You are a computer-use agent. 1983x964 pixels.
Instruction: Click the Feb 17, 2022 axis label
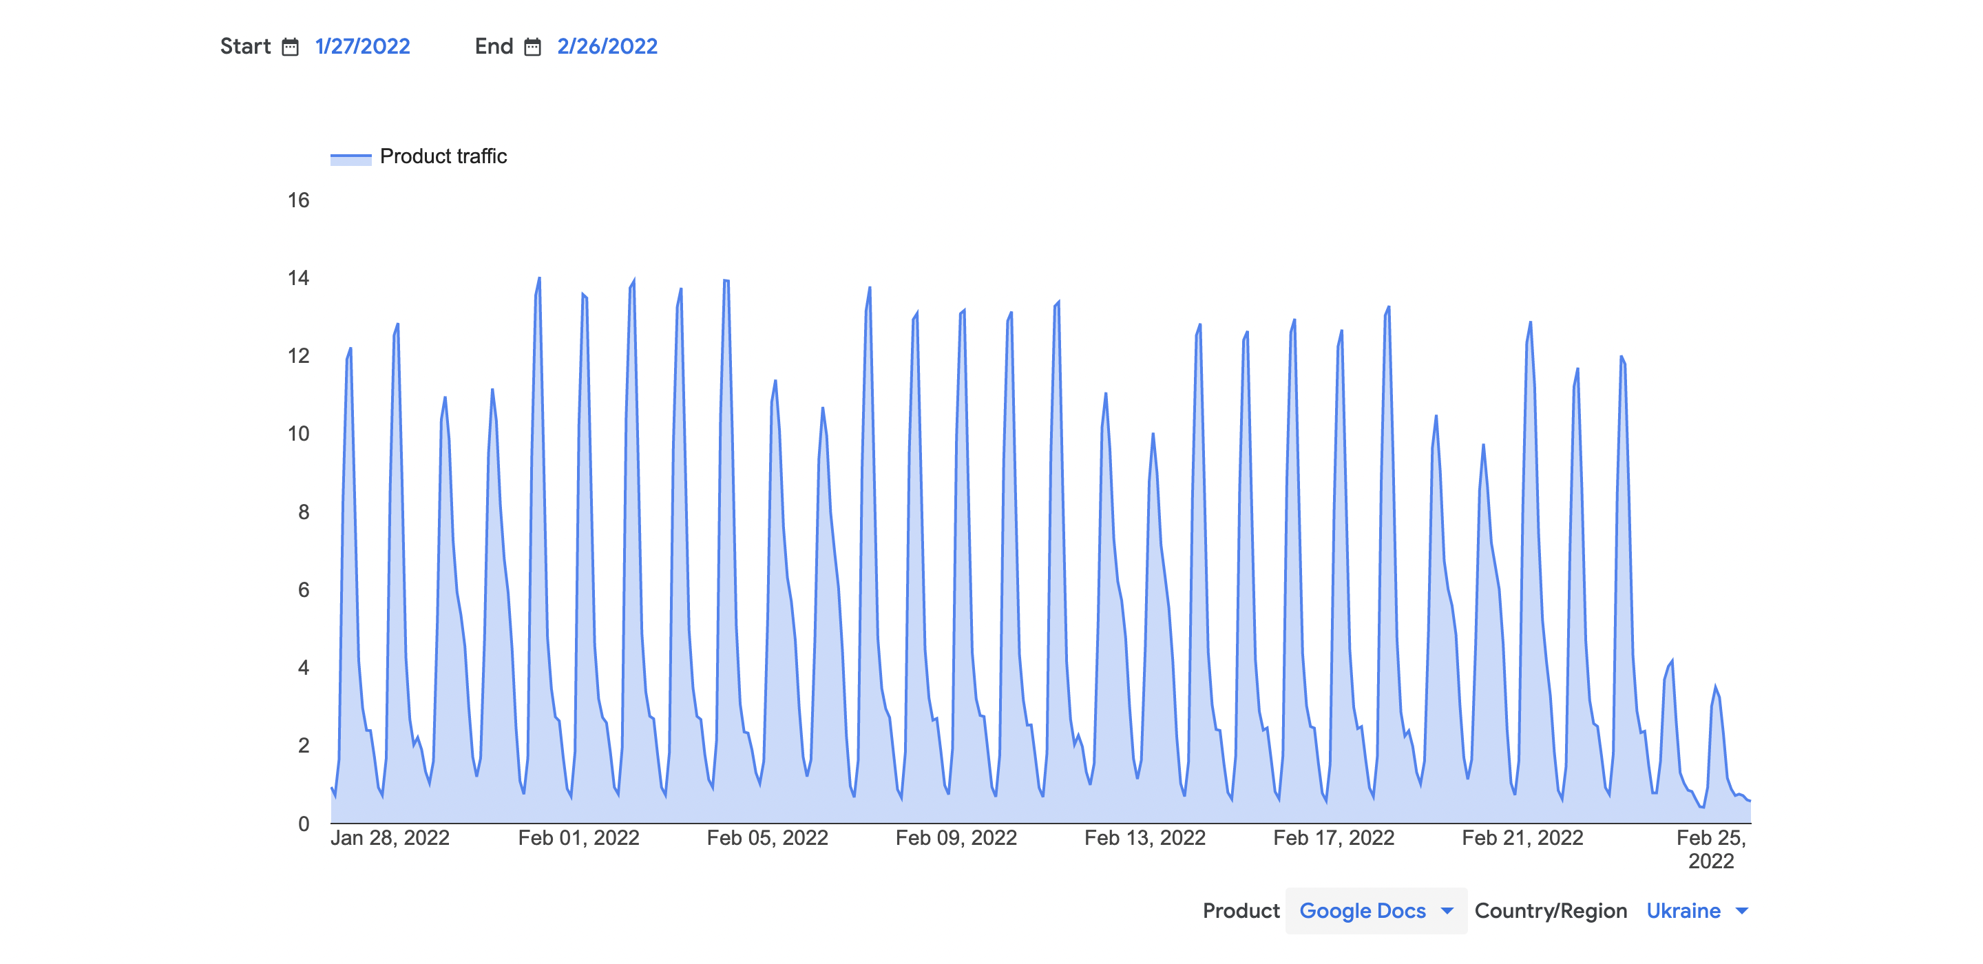(x=1333, y=838)
